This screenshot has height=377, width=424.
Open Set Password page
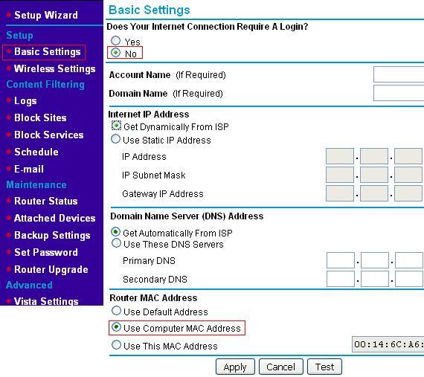point(46,252)
